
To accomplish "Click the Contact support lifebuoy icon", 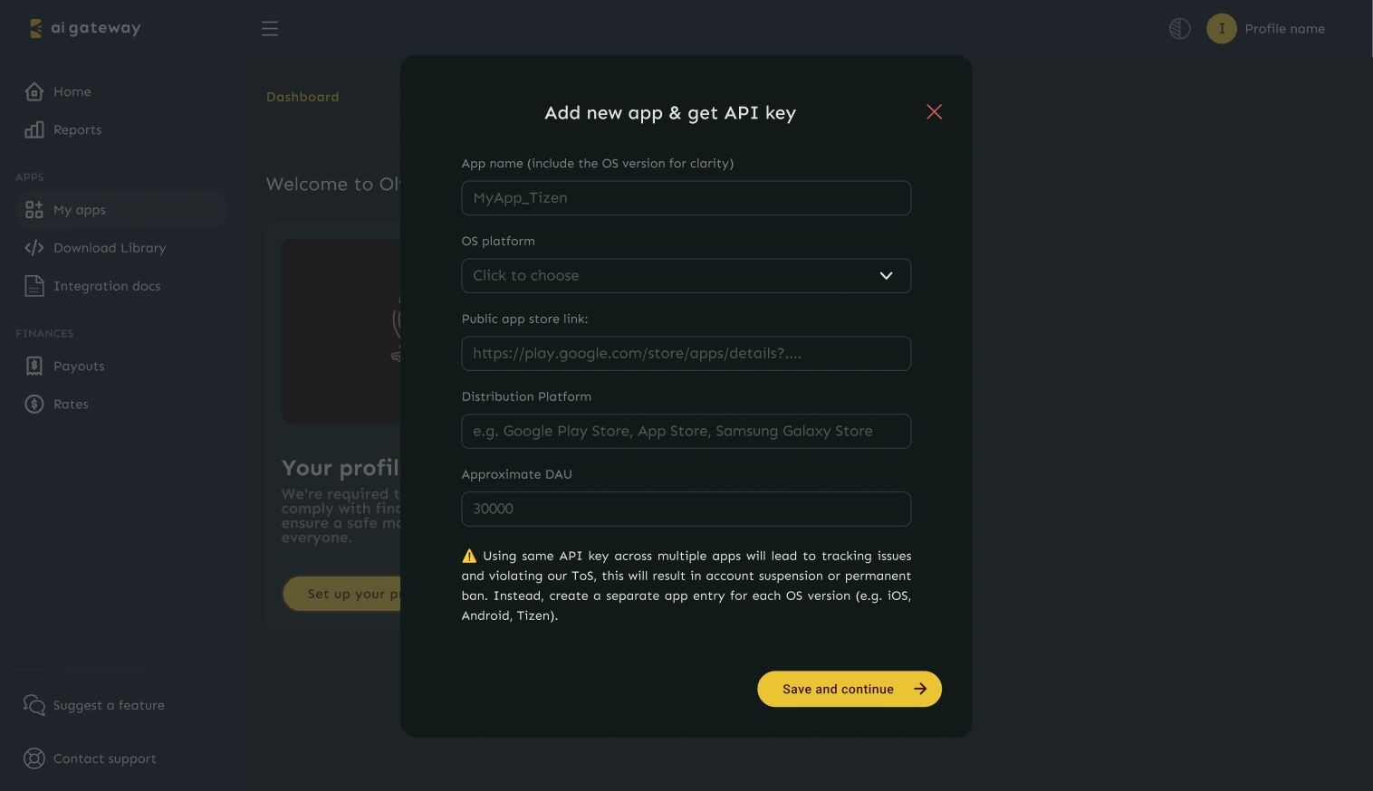I will (34, 758).
